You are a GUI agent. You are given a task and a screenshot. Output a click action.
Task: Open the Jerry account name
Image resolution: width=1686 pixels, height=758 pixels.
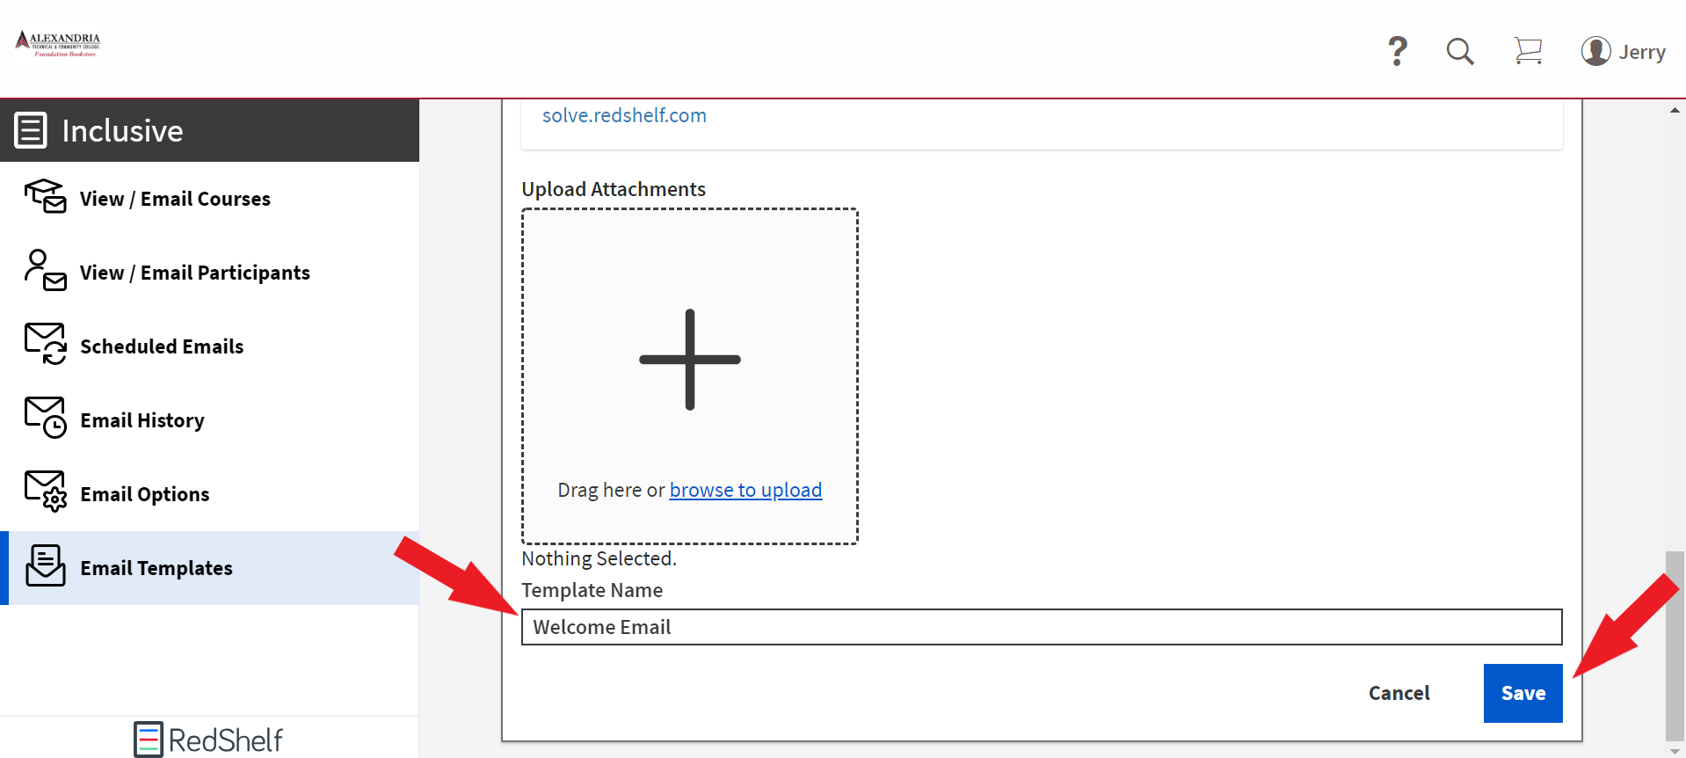point(1642,52)
